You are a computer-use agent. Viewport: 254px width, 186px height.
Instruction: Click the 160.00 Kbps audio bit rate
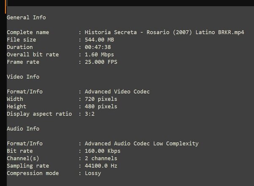click(102, 151)
